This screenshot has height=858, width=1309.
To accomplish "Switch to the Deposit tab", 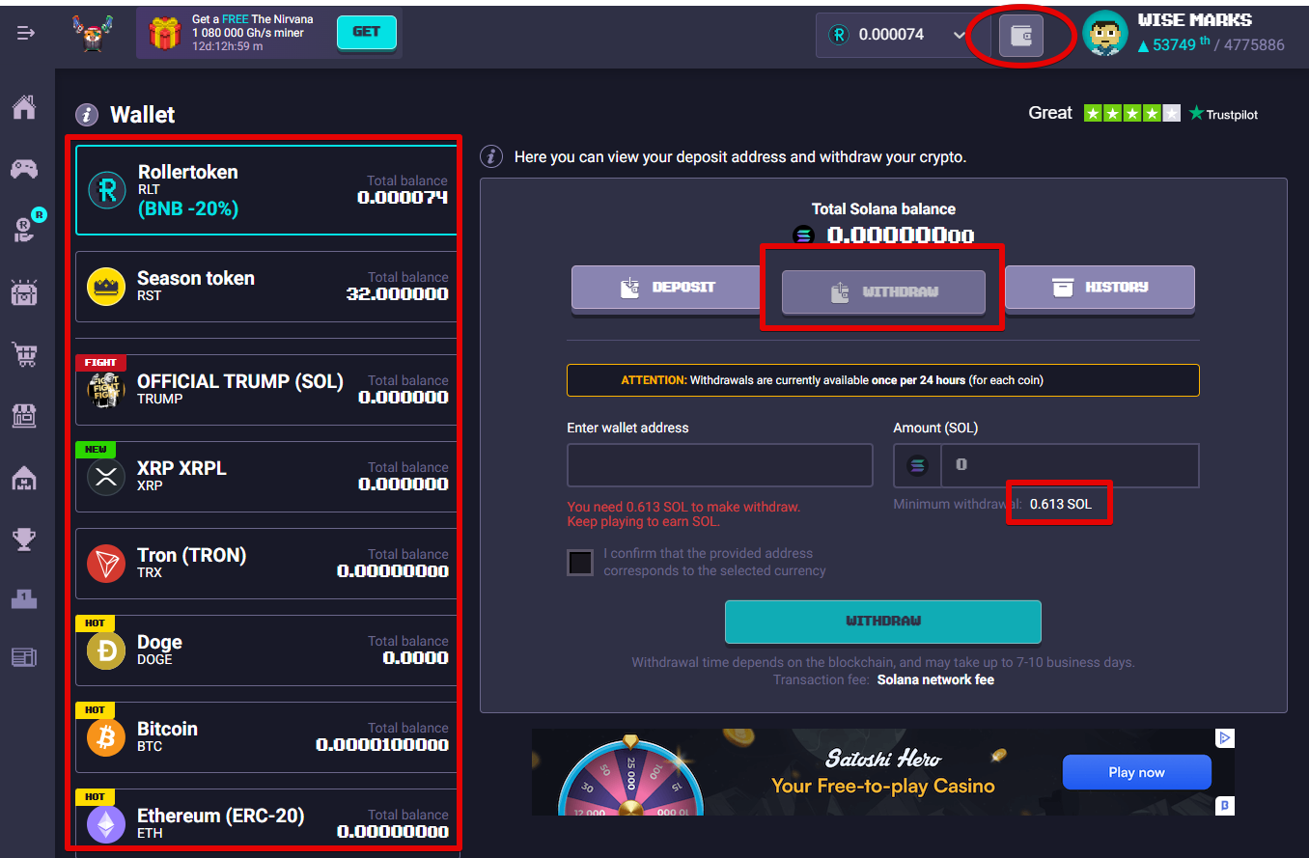I will [x=668, y=288].
